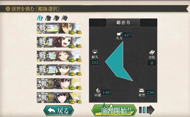Switch to fleet number 3
Image resolution: width=190 pixels, height=117 pixels.
tap(57, 18)
